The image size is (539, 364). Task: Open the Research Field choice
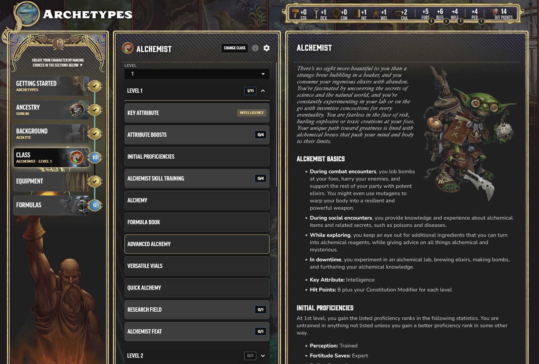[x=197, y=310]
